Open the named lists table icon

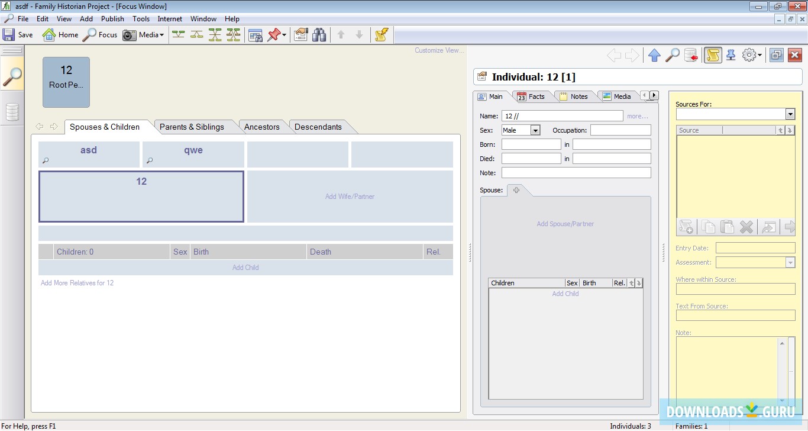(x=256, y=35)
